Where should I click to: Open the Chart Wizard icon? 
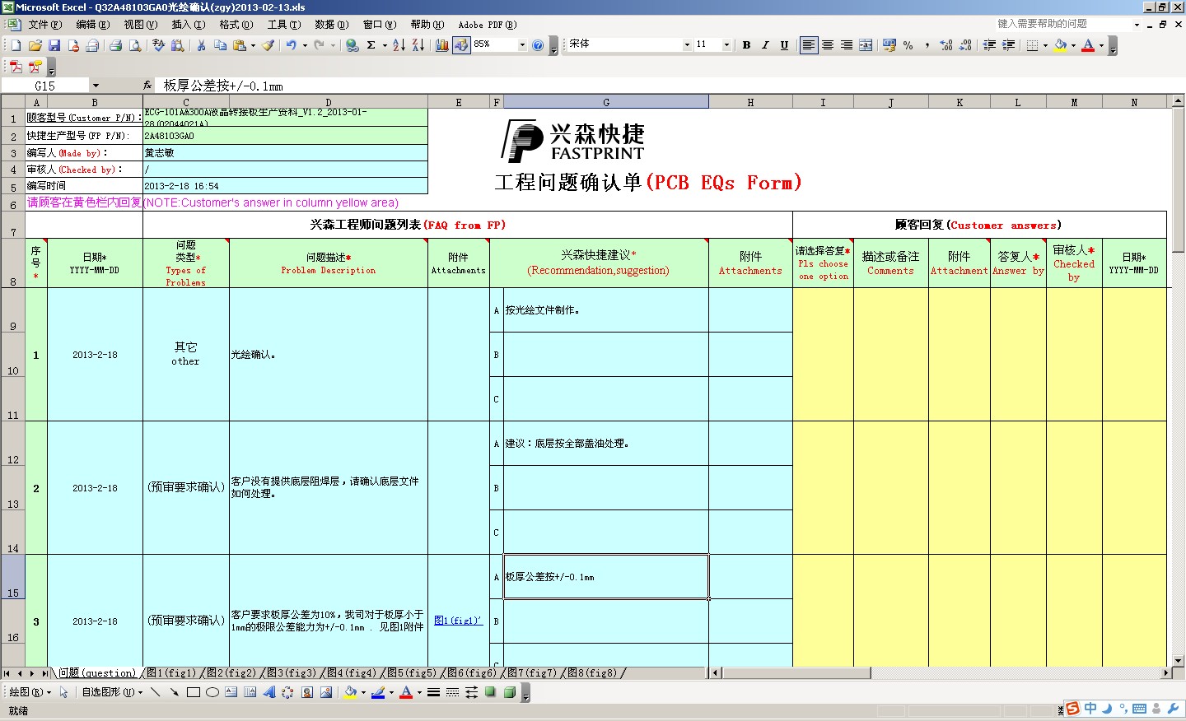coord(442,45)
